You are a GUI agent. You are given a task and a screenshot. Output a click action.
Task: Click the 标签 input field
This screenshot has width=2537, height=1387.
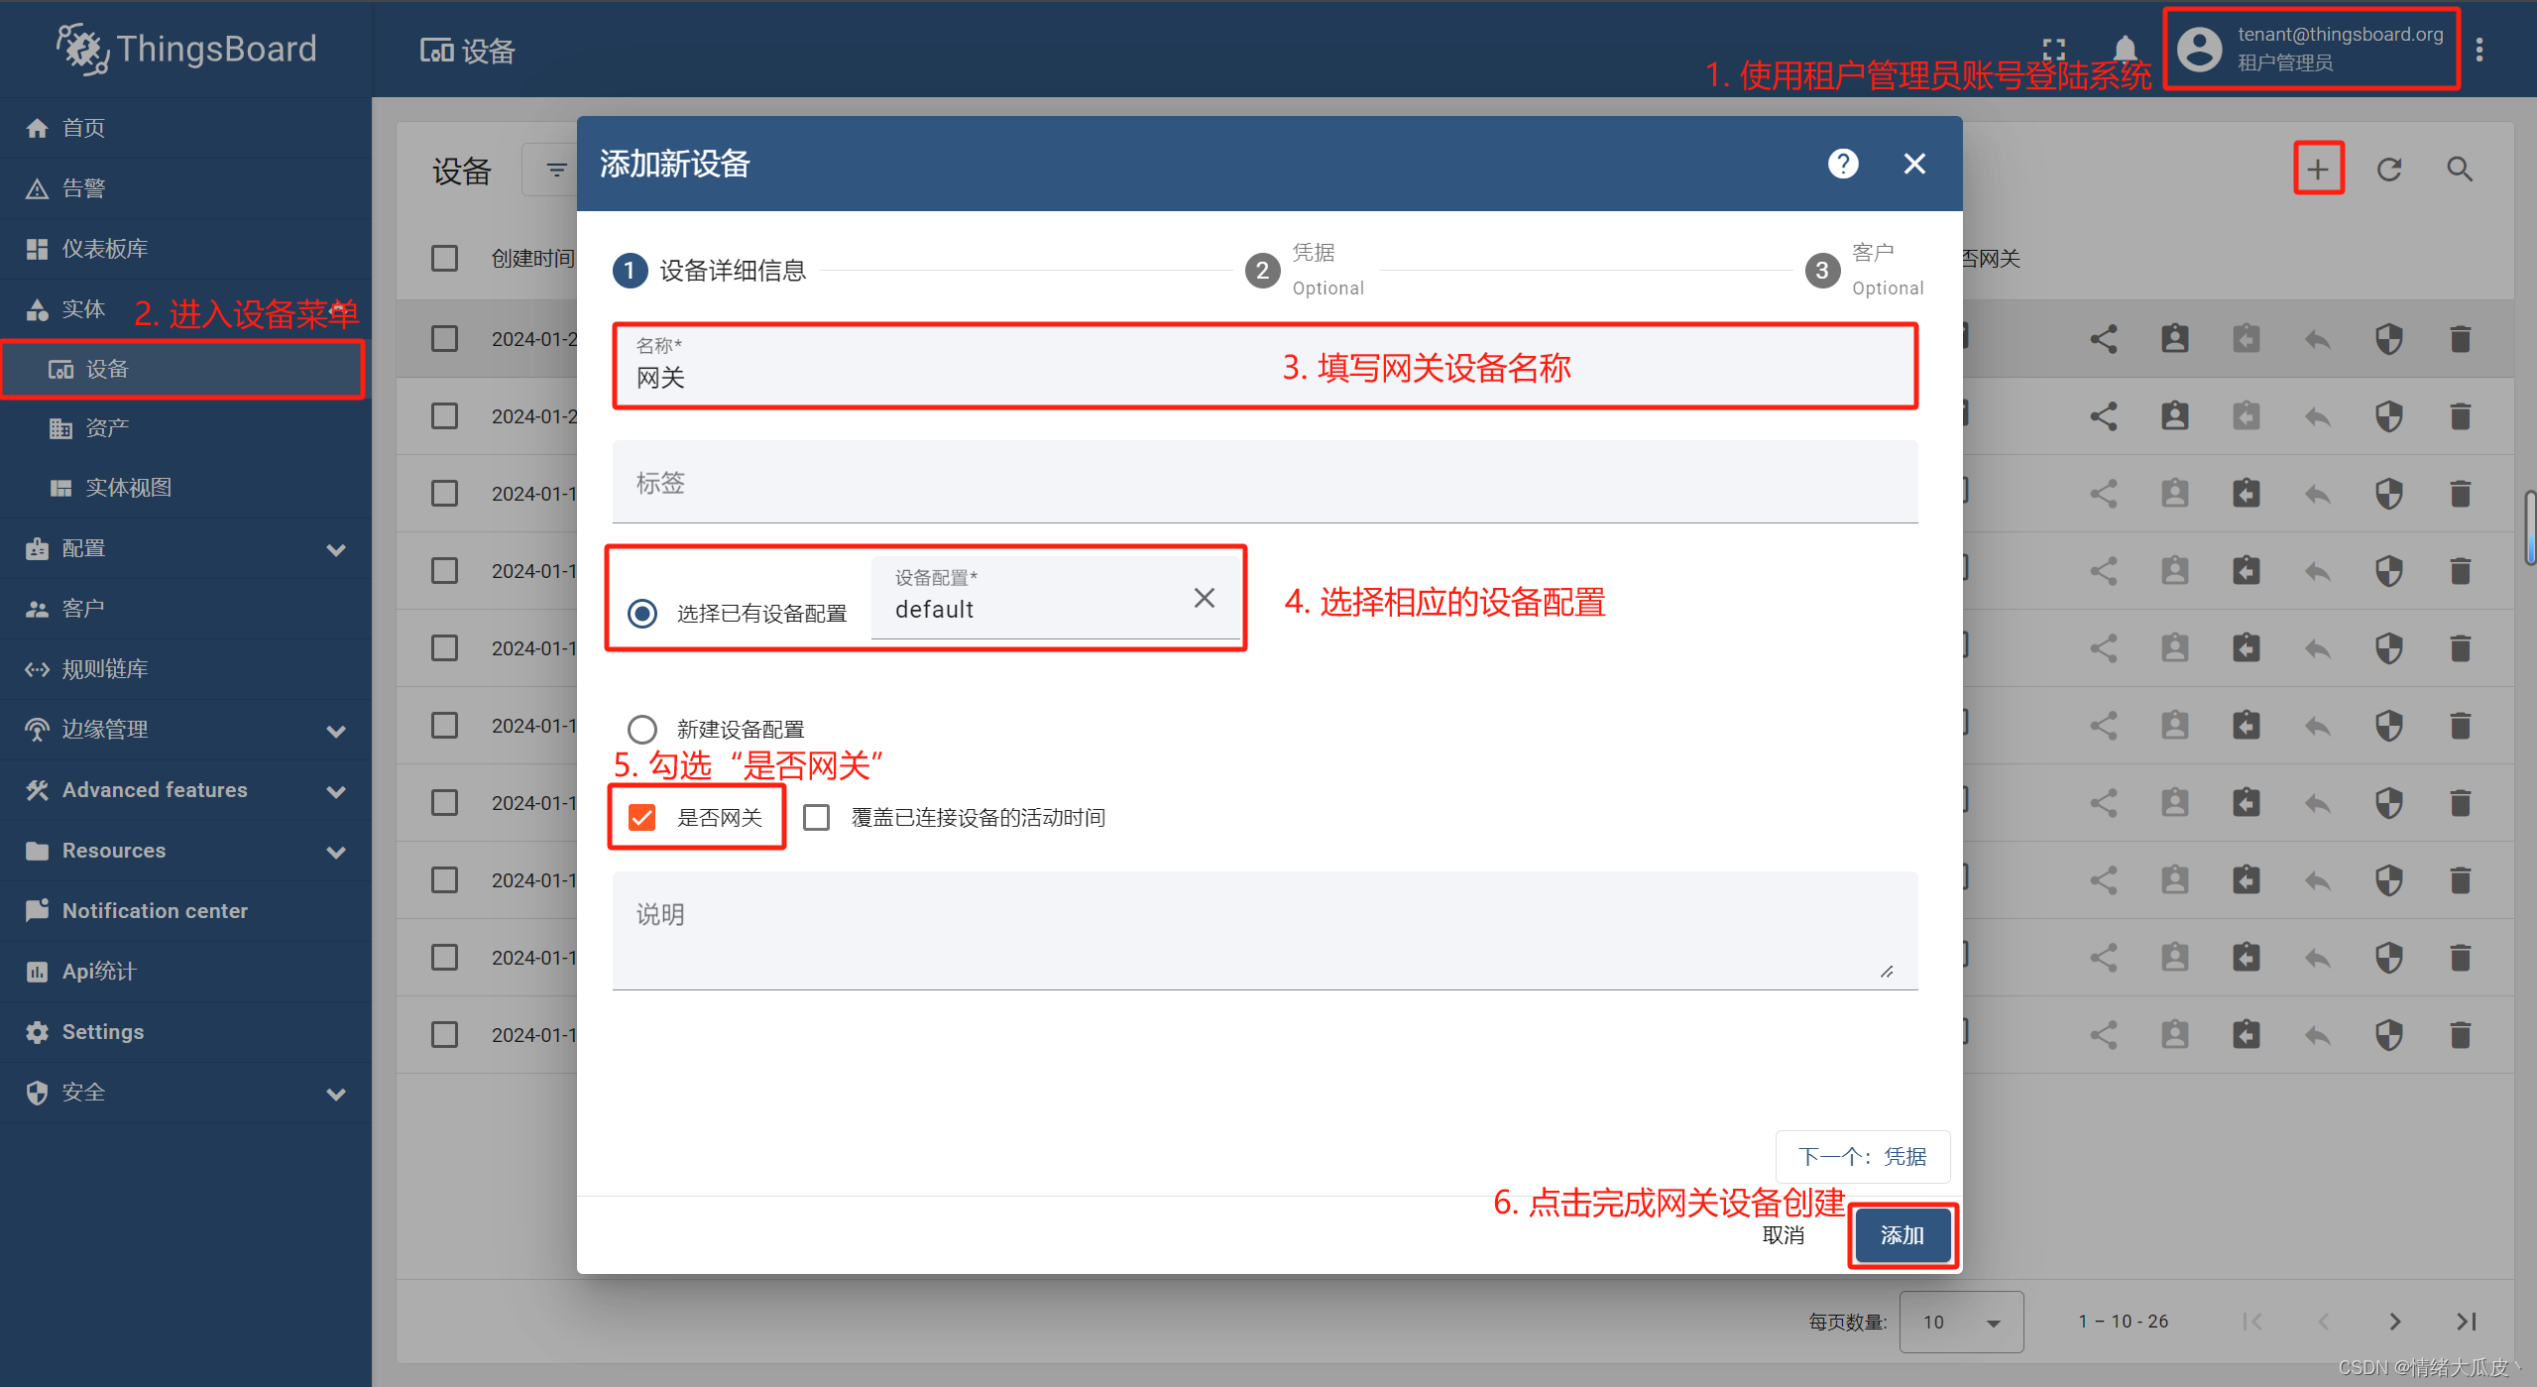[1264, 484]
